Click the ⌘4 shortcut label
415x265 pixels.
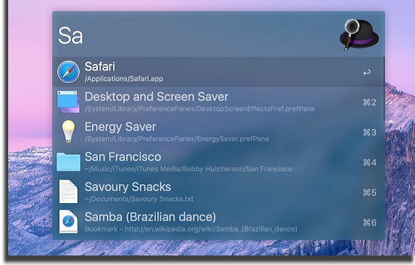coord(369,162)
